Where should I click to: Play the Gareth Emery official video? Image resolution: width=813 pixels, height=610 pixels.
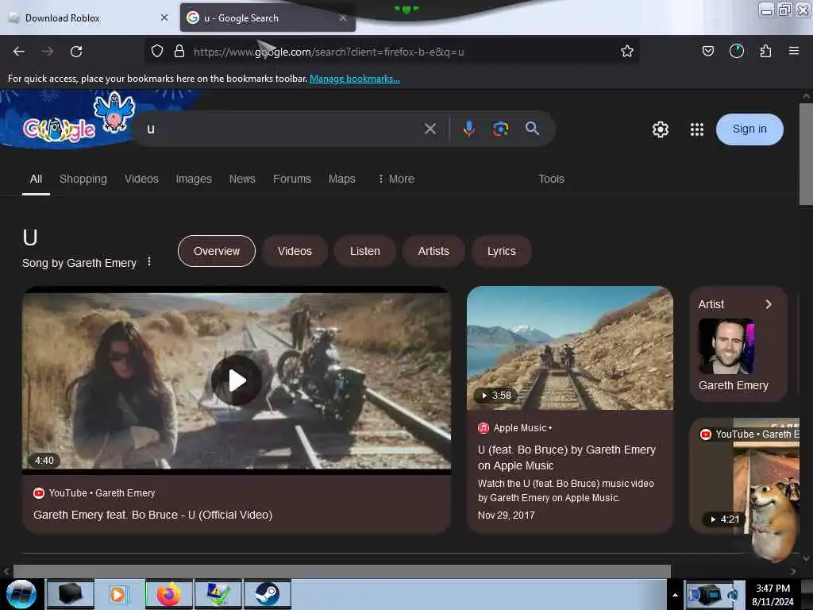(237, 380)
